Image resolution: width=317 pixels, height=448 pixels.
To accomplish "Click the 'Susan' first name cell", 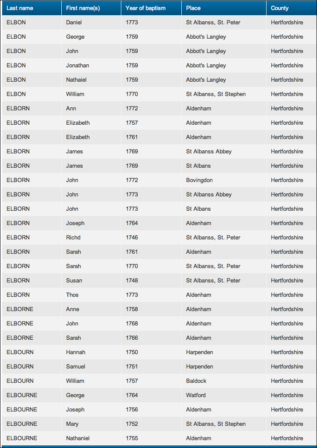I will click(74, 281).
